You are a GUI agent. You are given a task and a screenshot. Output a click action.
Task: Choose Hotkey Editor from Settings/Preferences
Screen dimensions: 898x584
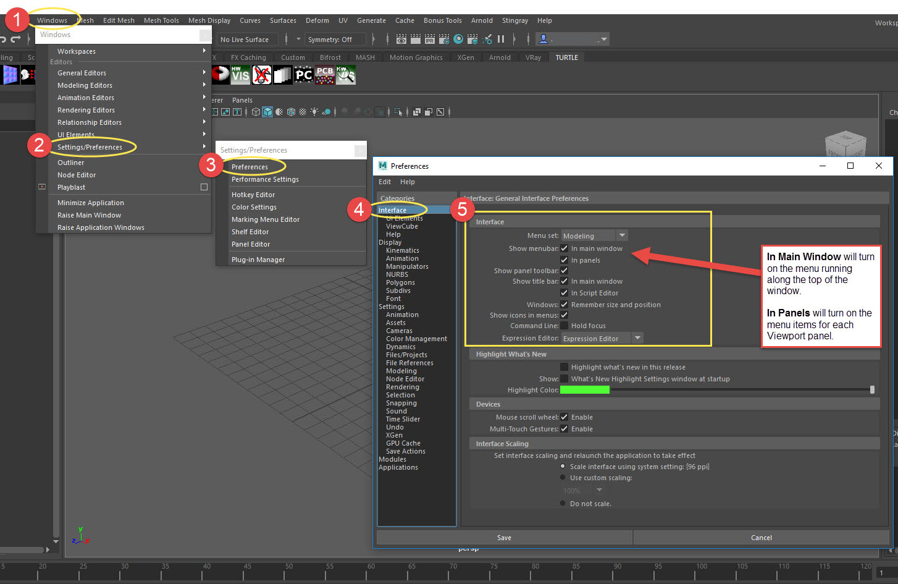(253, 195)
